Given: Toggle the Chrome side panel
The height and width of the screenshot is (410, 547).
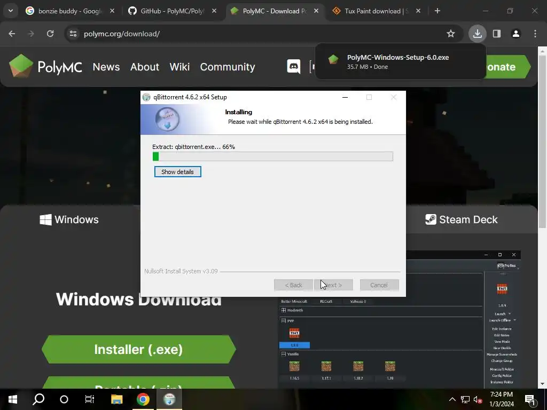Looking at the screenshot, I should (497, 34).
